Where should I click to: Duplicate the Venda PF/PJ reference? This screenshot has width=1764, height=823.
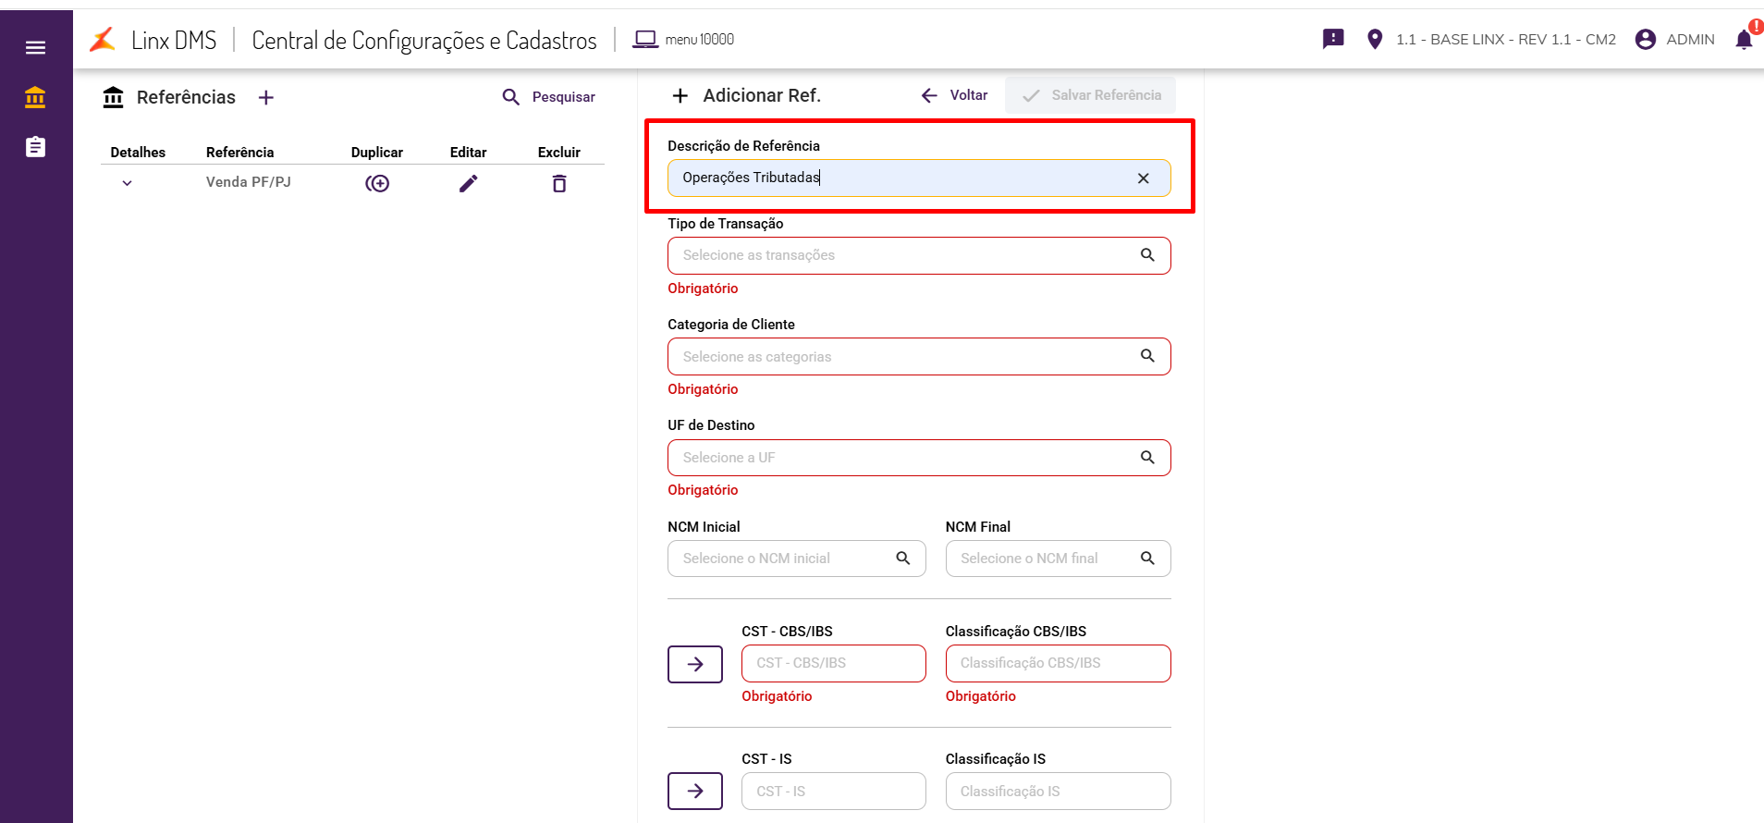pyautogui.click(x=377, y=183)
